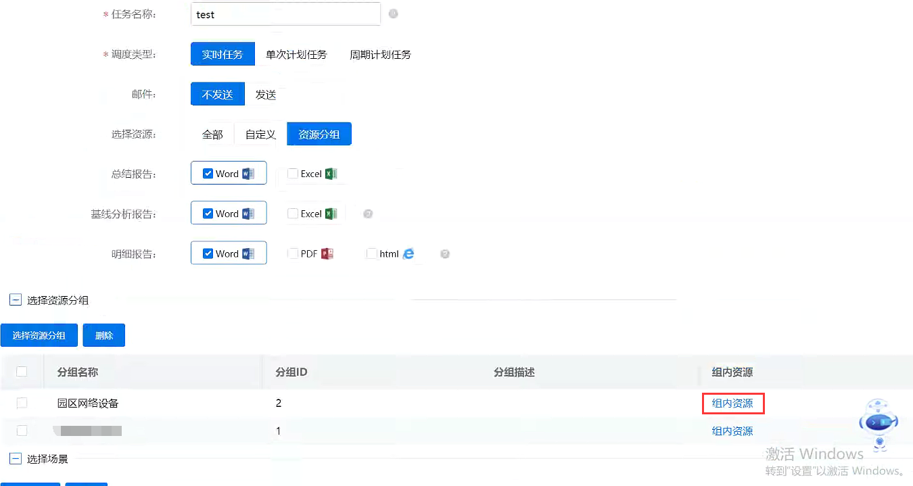Click the help icon next to detail report
Viewport: 913px width, 486px height.
[445, 254]
